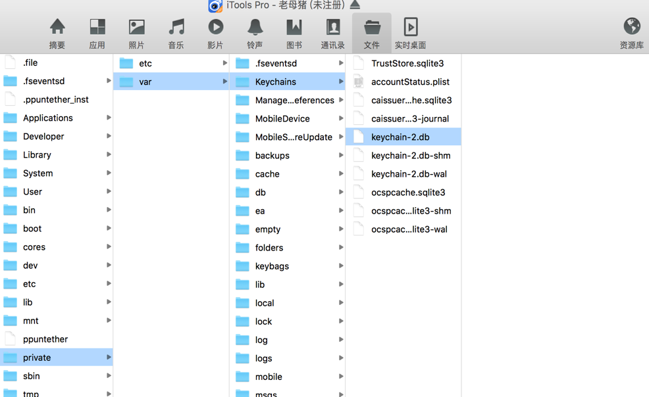
Task: Expand the sbin folder arrow
Action: click(x=109, y=375)
